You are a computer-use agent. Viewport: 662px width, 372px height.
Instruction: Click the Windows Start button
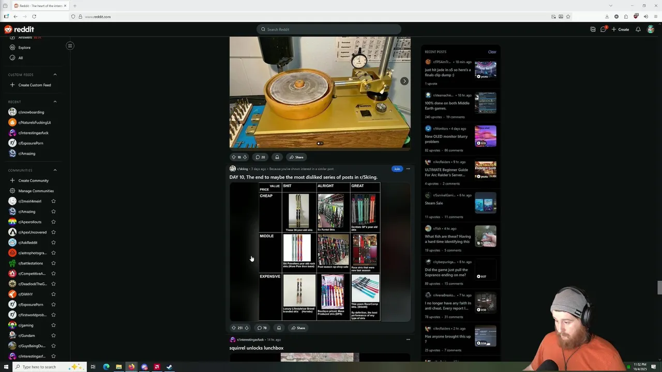click(6, 367)
